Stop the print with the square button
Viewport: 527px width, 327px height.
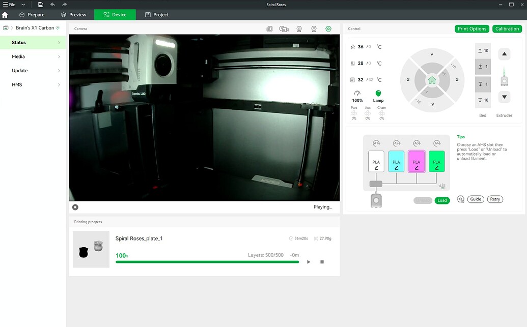[322, 262]
